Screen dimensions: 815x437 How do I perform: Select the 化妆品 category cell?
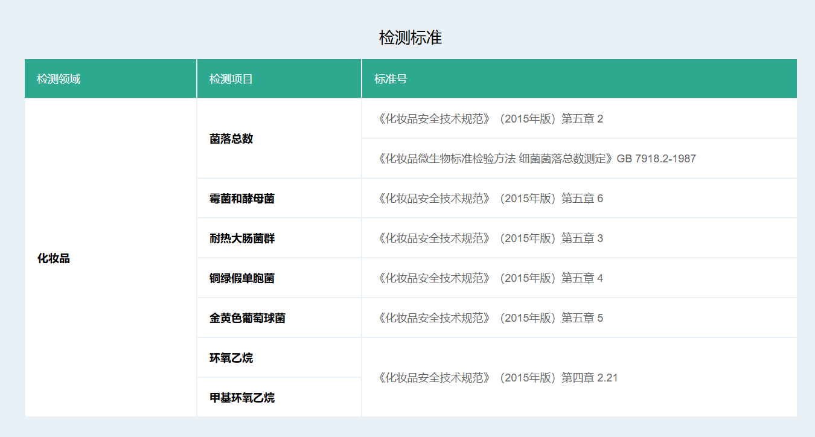tap(54, 258)
